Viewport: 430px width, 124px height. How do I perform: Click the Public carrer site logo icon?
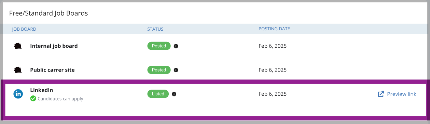(18, 70)
